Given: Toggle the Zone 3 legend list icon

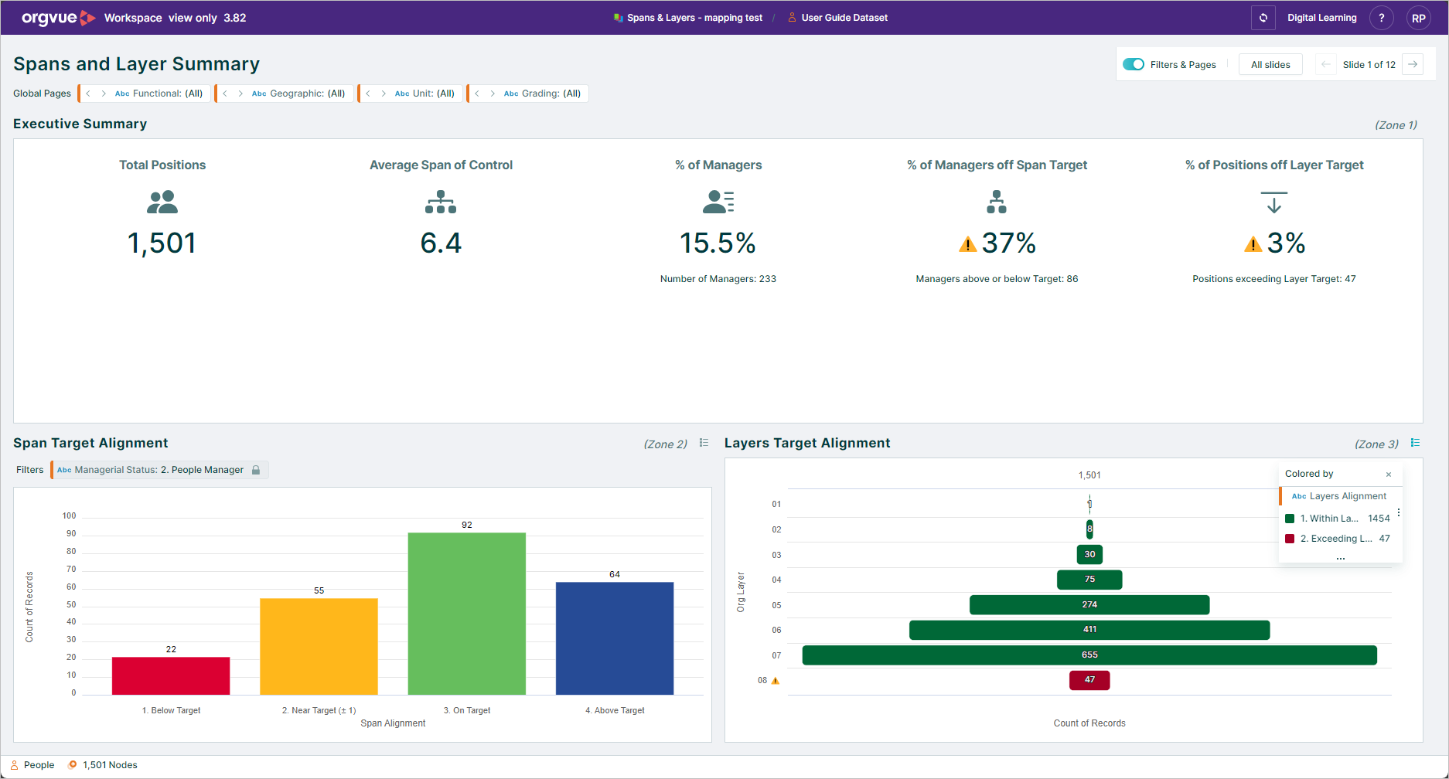Looking at the screenshot, I should 1415,443.
